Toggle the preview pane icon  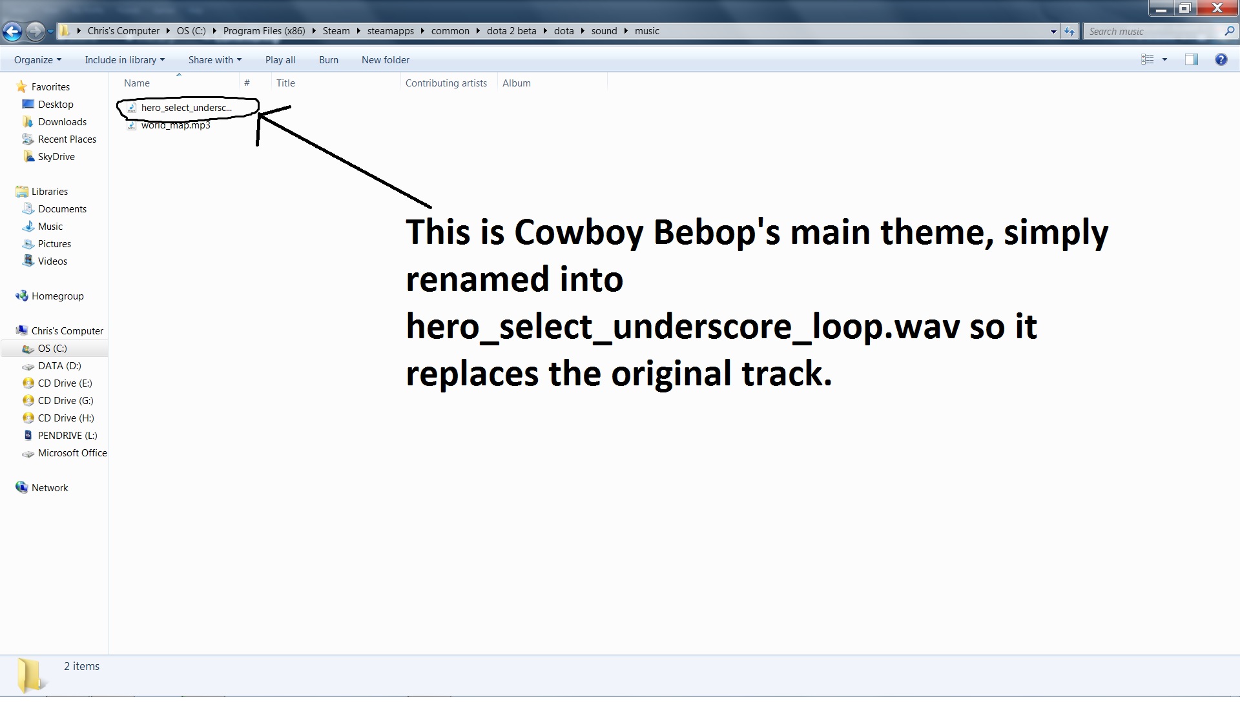point(1191,59)
